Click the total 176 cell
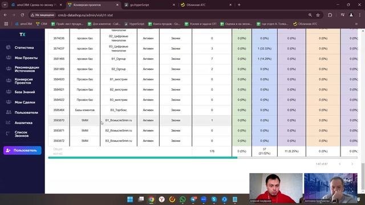The image size is (365, 205). 212,151
